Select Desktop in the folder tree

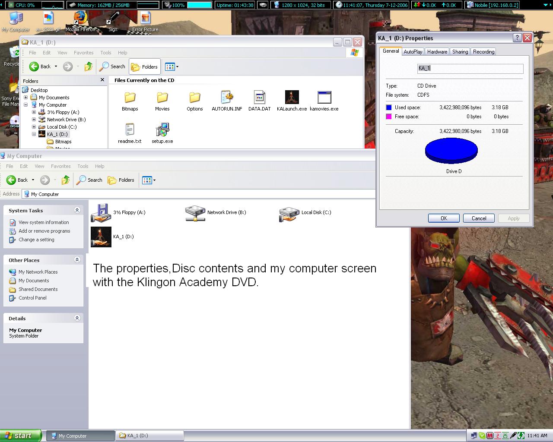tap(39, 90)
